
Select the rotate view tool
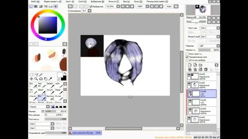click(41, 79)
